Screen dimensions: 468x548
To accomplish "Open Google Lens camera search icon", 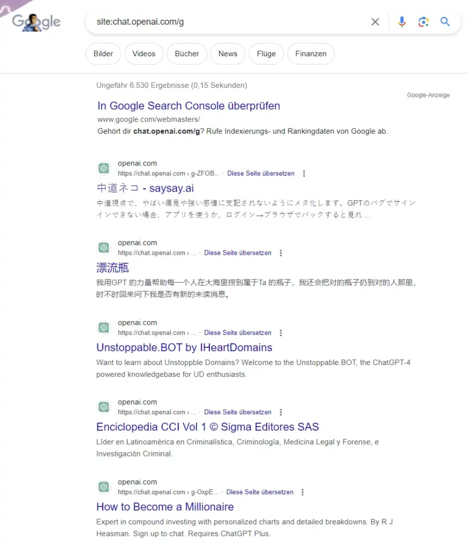I will point(424,22).
